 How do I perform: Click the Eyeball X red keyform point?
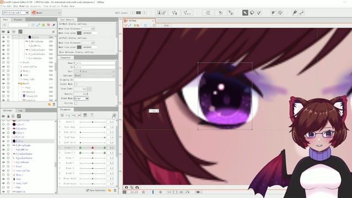click(x=92, y=148)
